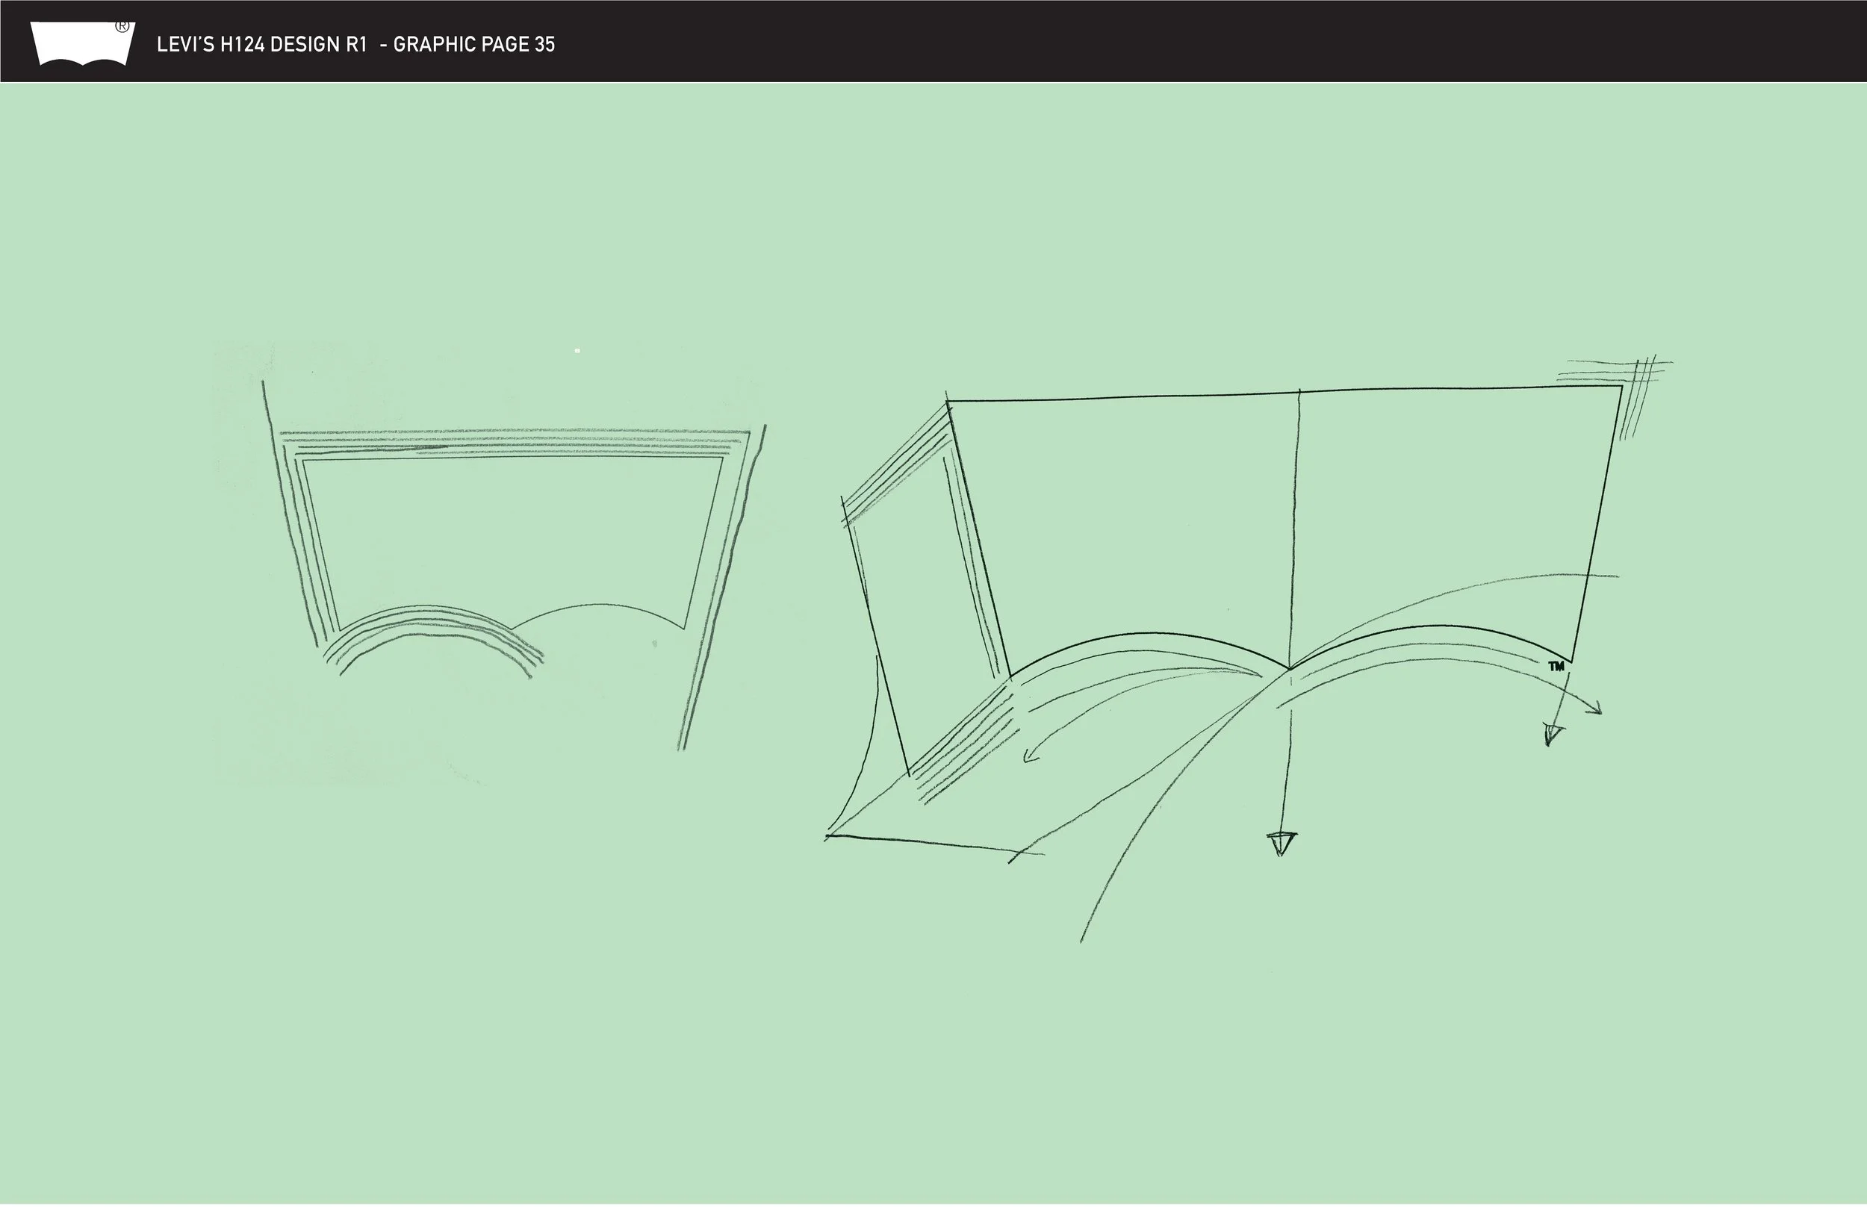Click the curved arrow tip at far right

[x=1599, y=712]
